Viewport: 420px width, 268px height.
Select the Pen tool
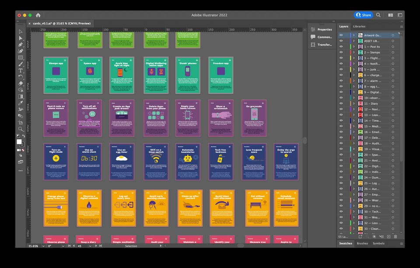(x=21, y=45)
